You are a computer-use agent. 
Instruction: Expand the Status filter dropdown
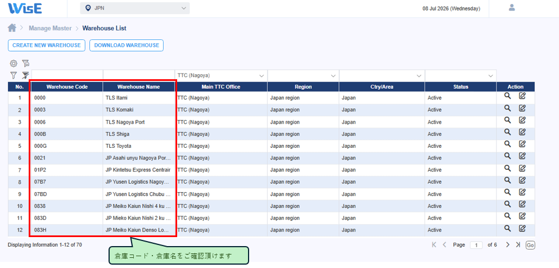(x=461, y=75)
